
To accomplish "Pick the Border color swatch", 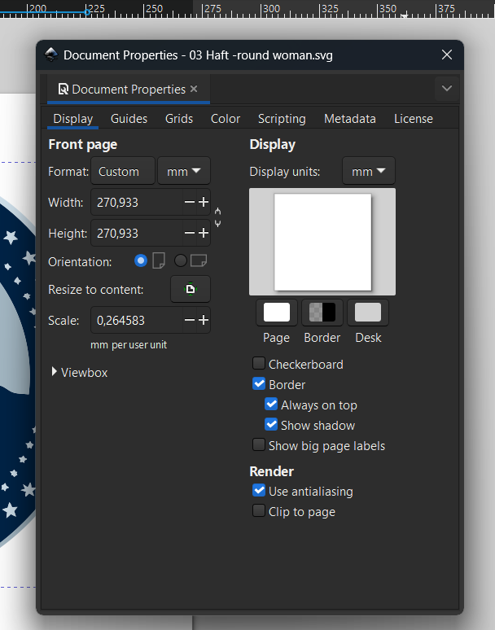I will point(322,313).
